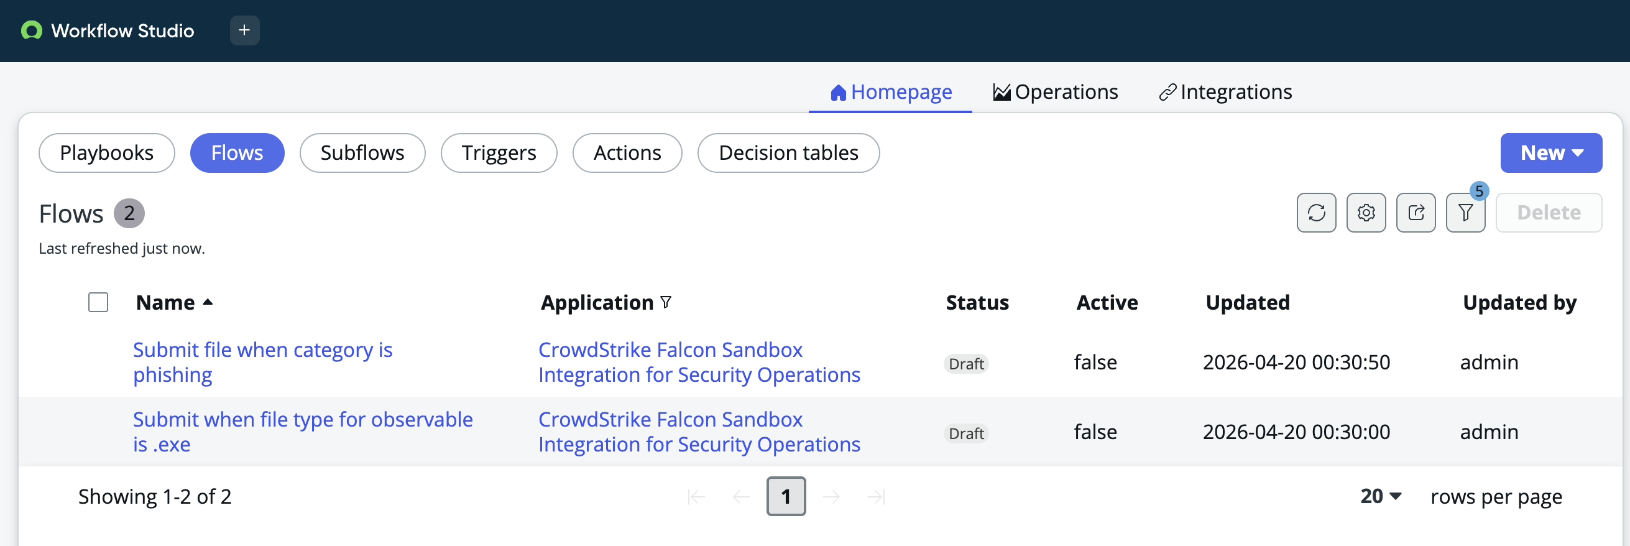Switch to the Integrations tab
1630x546 pixels.
(1225, 93)
